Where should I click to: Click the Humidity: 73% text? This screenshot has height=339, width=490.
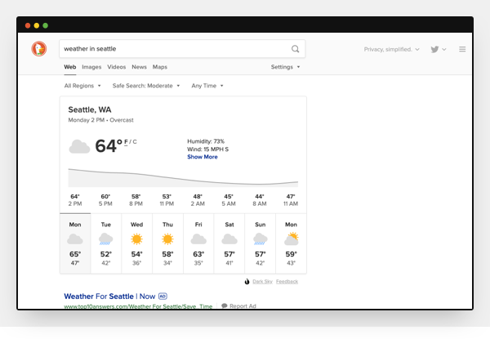click(206, 141)
